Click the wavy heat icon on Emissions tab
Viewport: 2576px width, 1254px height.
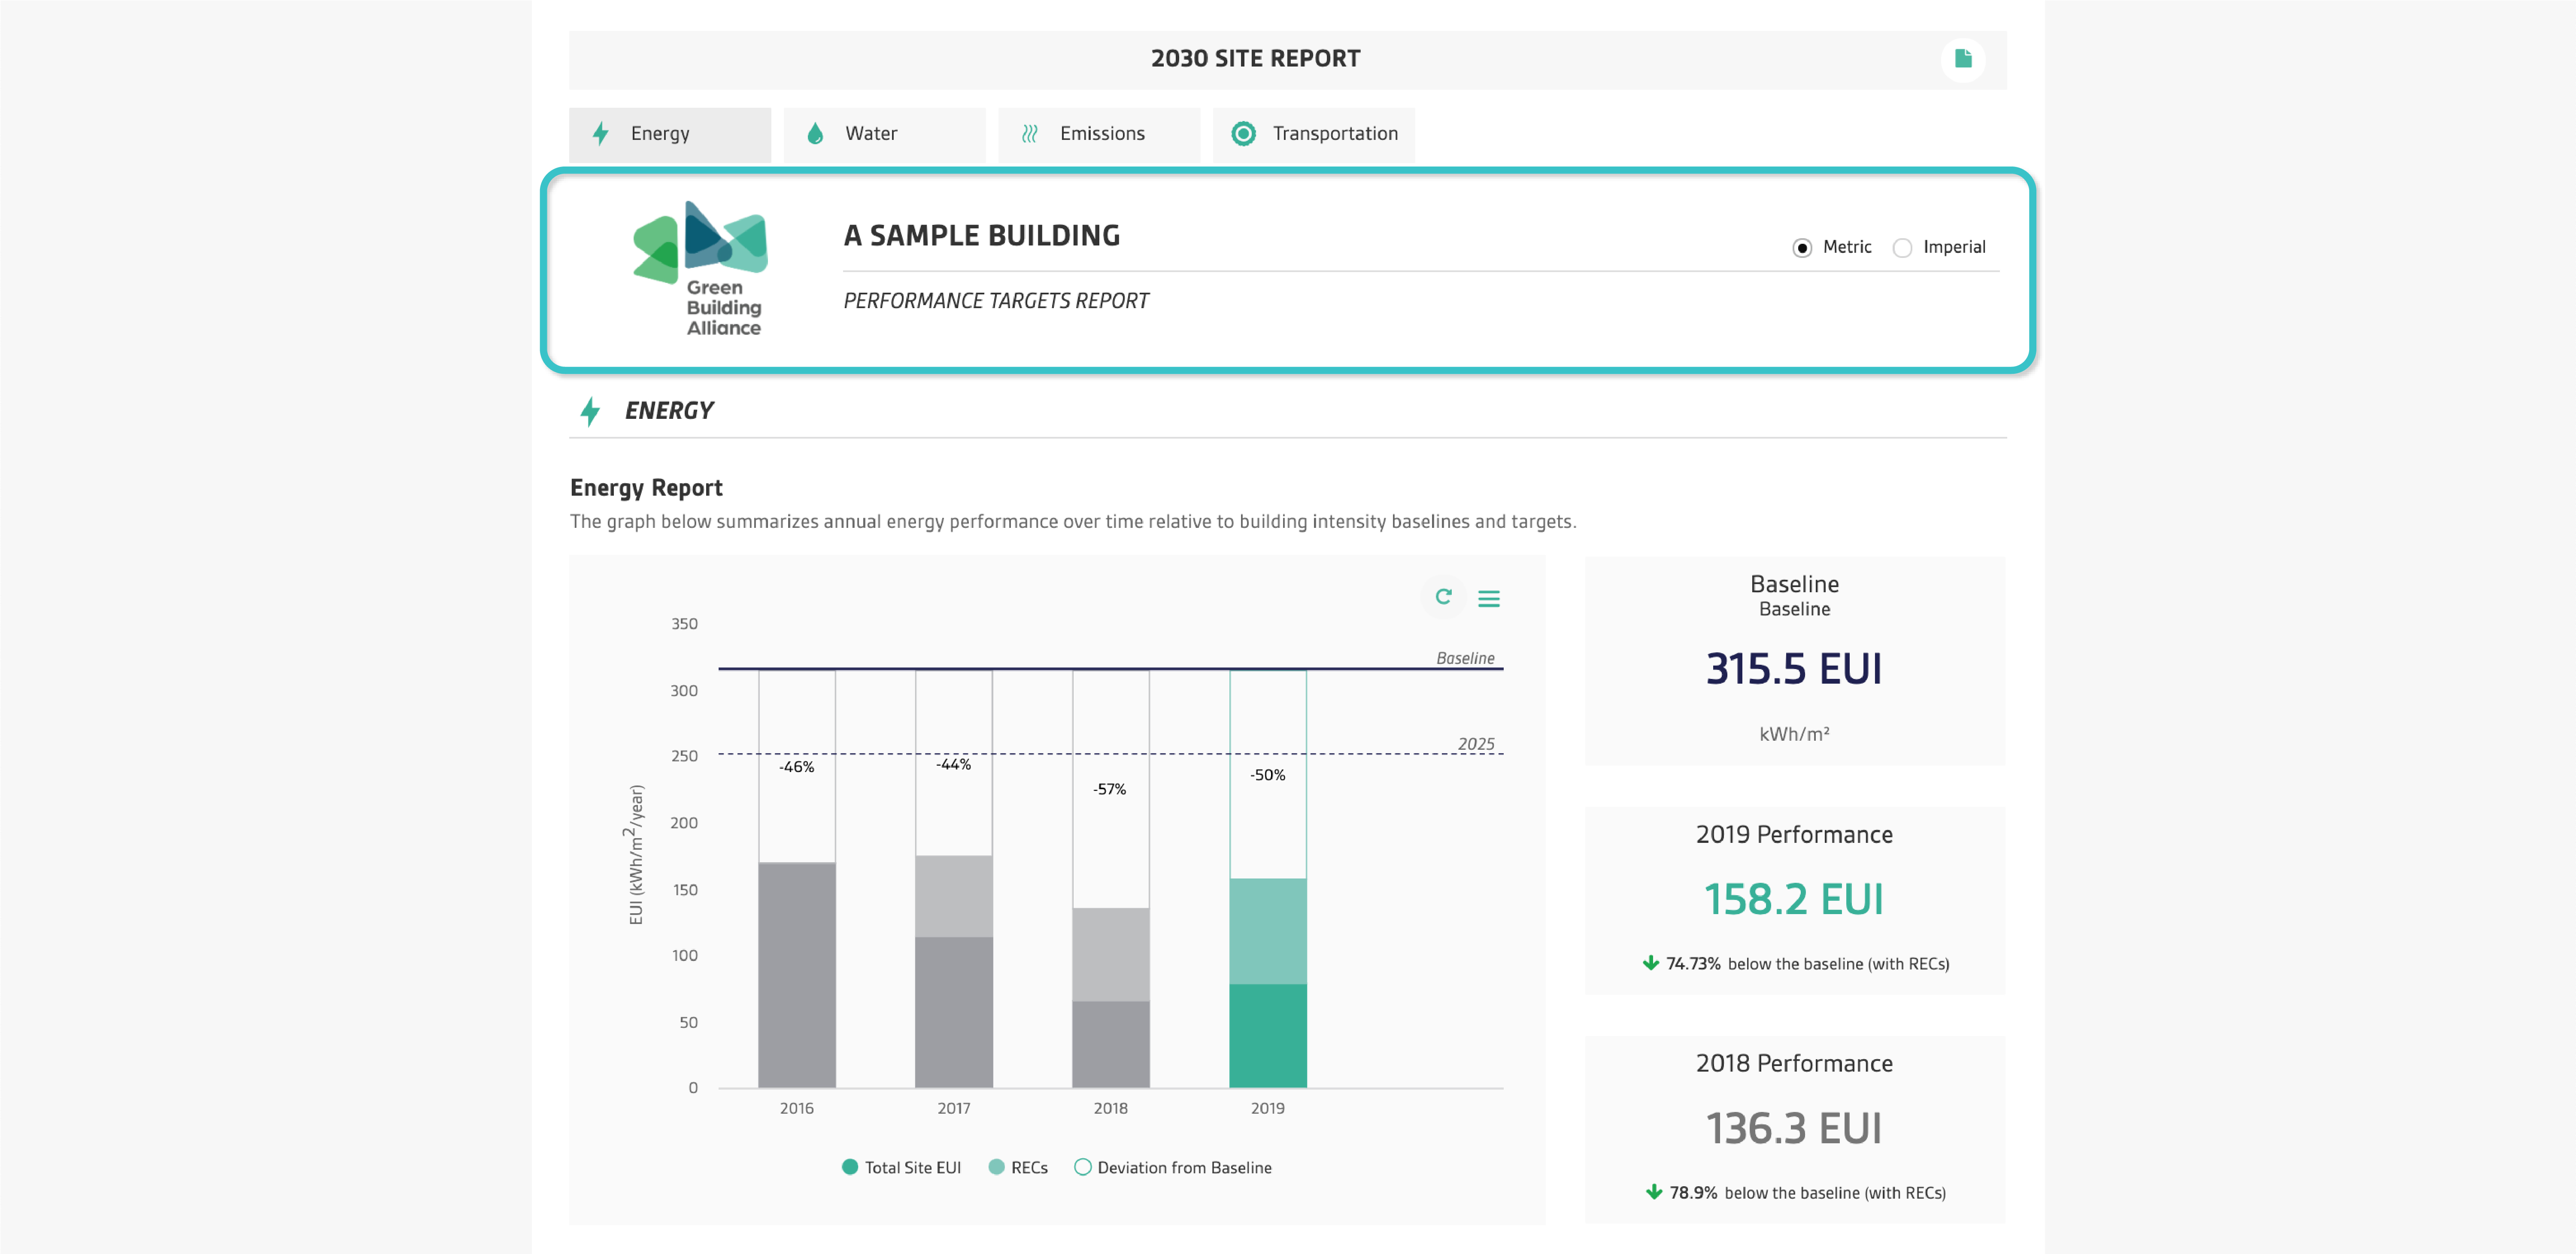click(x=1029, y=133)
